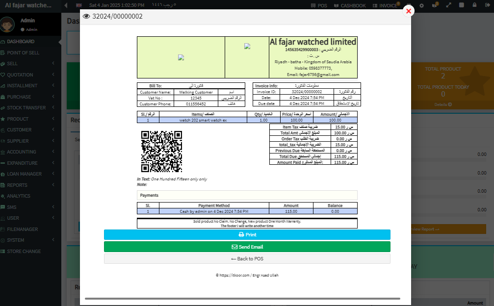Click the SELL sidebar icon
This screenshot has height=306, width=494.
point(3,64)
